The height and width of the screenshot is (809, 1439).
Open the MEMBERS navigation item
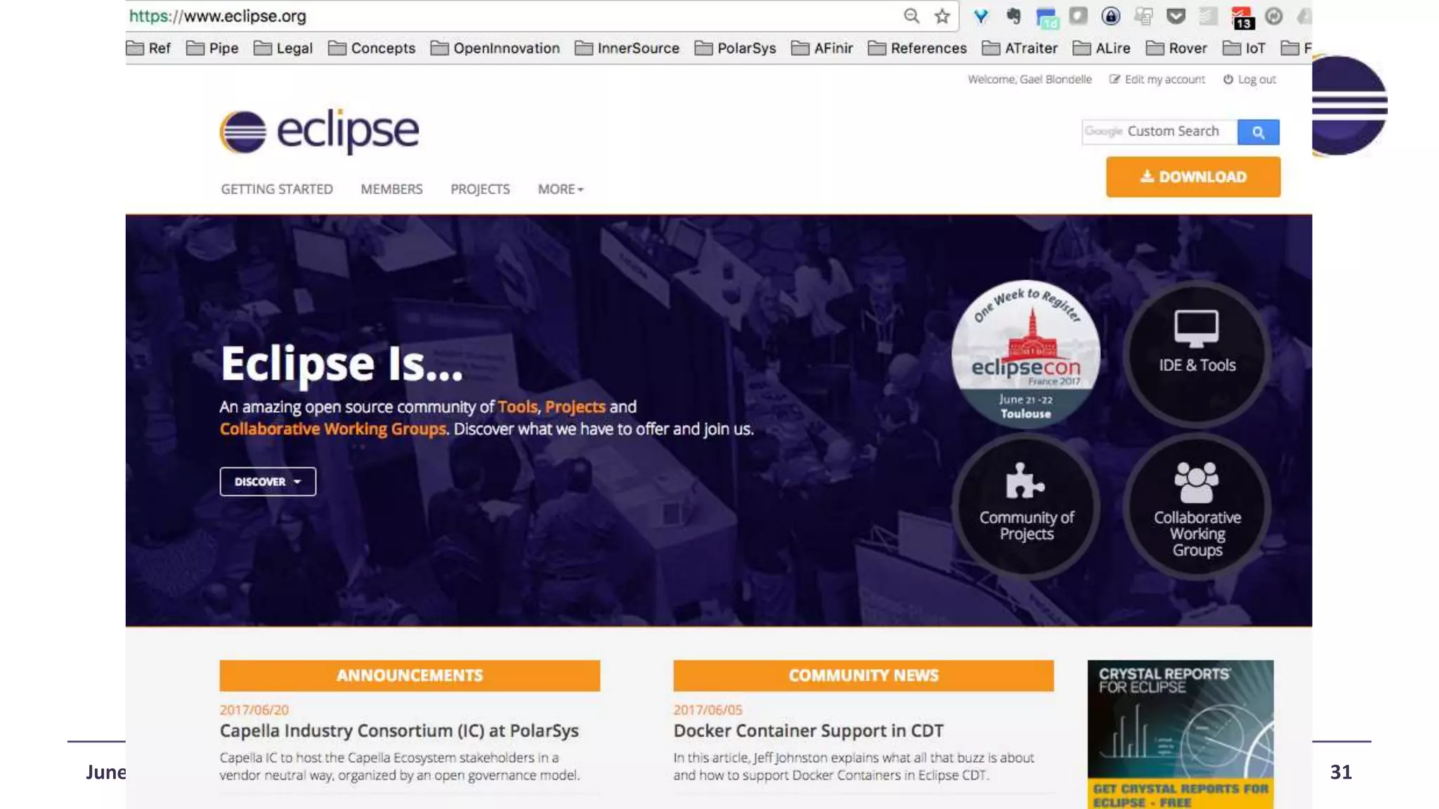coord(391,189)
